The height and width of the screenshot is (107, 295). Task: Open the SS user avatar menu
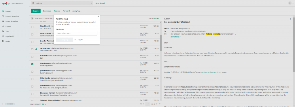[x=291, y=3]
